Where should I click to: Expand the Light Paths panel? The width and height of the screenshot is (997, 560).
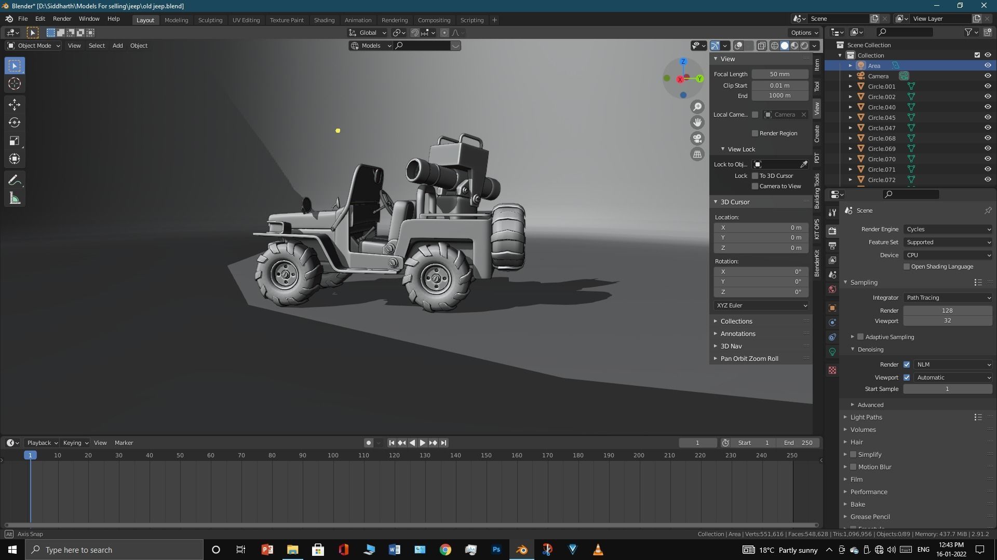pos(866,417)
